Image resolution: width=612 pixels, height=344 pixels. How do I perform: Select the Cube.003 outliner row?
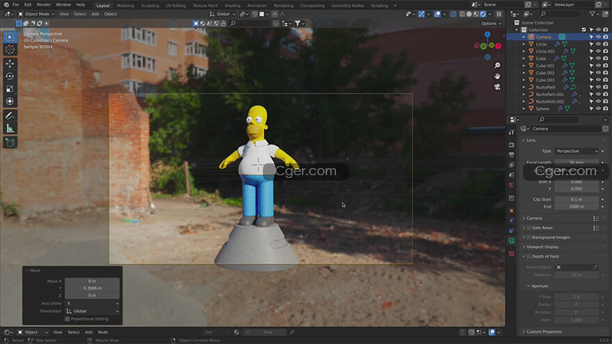click(x=545, y=80)
